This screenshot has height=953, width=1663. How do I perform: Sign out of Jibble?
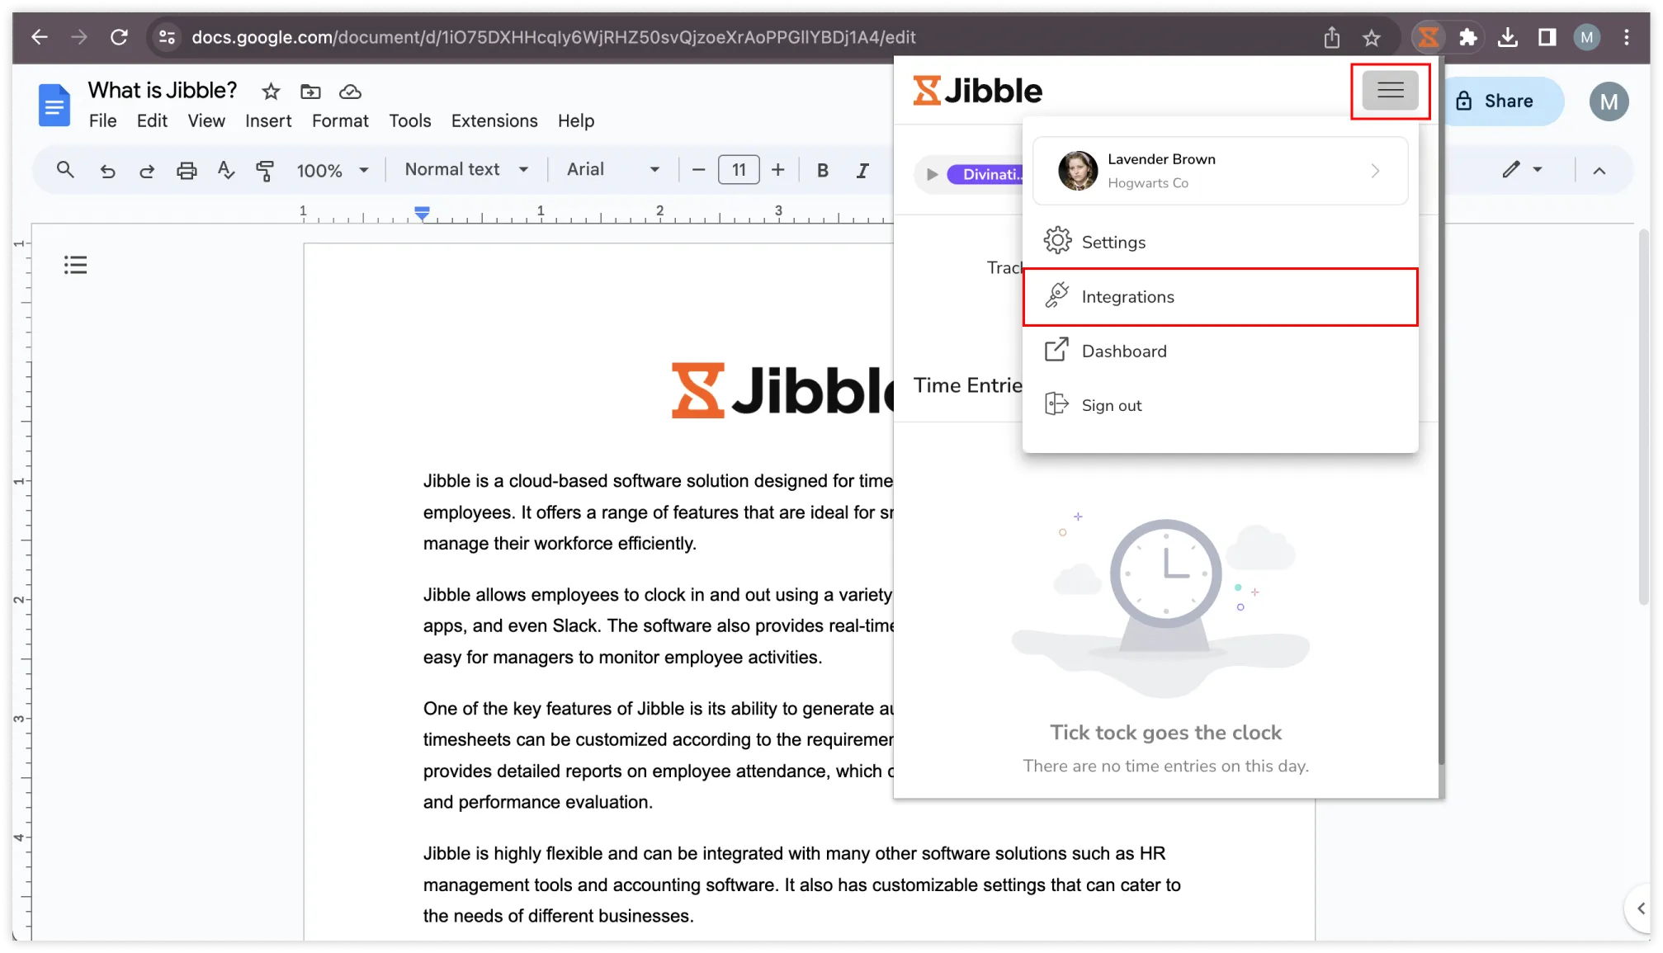point(1111,404)
